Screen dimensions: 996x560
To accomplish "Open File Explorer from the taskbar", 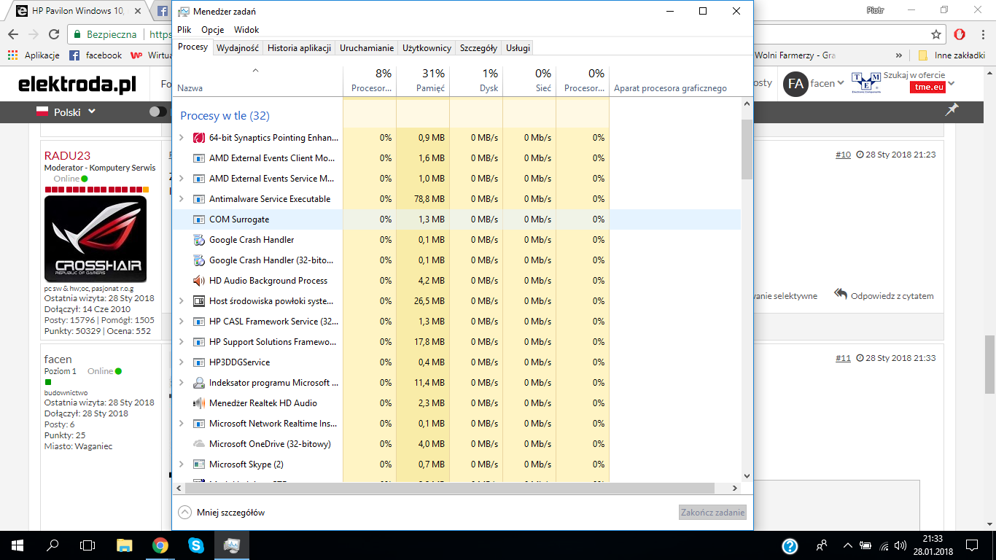I will point(125,545).
